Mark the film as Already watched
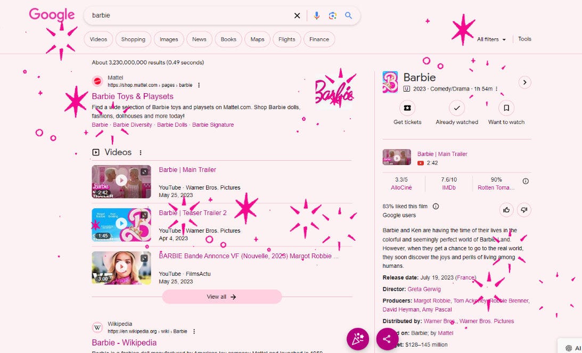Viewport: 582px width, 353px height. 456,108
